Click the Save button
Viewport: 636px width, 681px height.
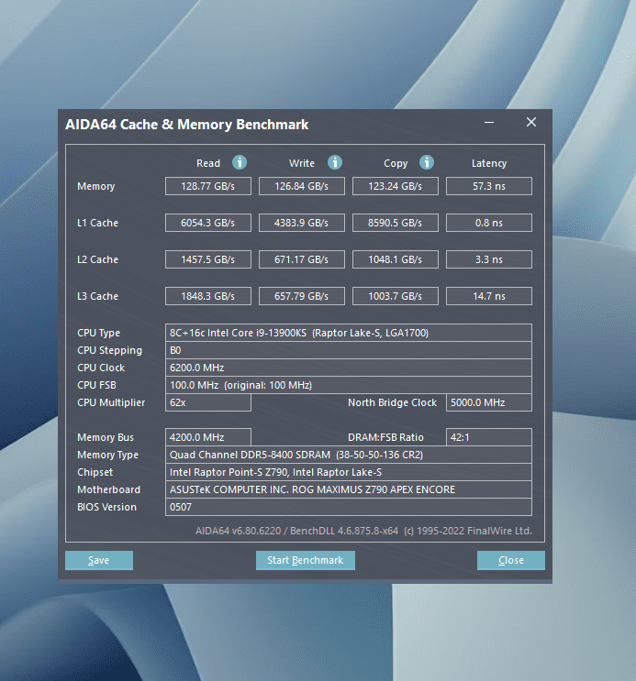click(99, 560)
